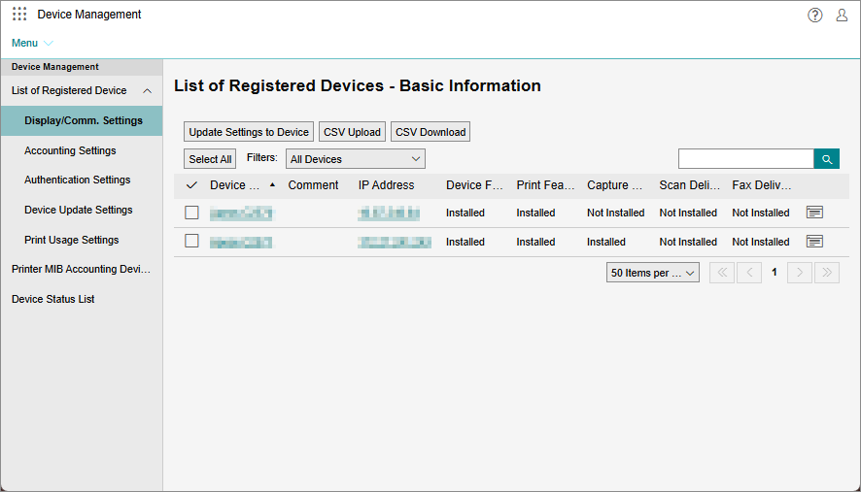Click the Update Settings to Device button
This screenshot has height=492, width=861.
click(x=249, y=132)
